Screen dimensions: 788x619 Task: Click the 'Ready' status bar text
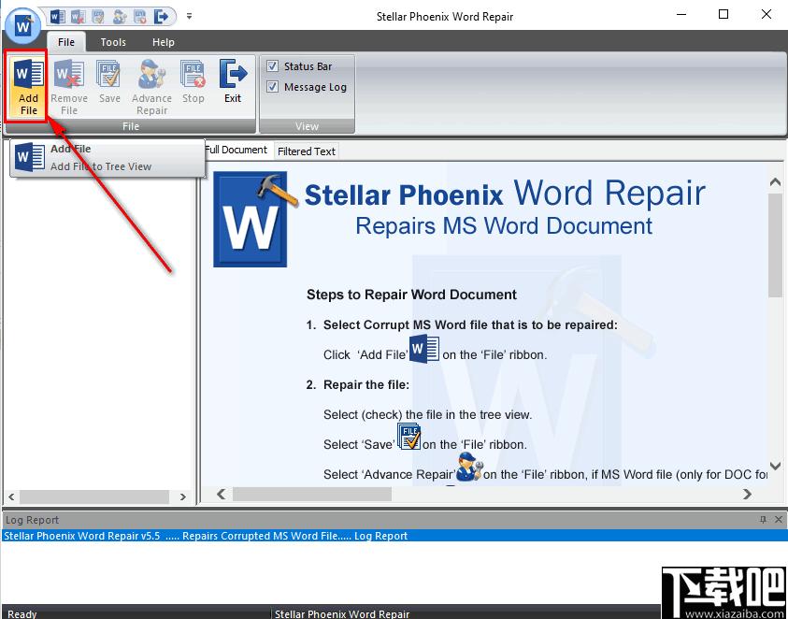(22, 614)
